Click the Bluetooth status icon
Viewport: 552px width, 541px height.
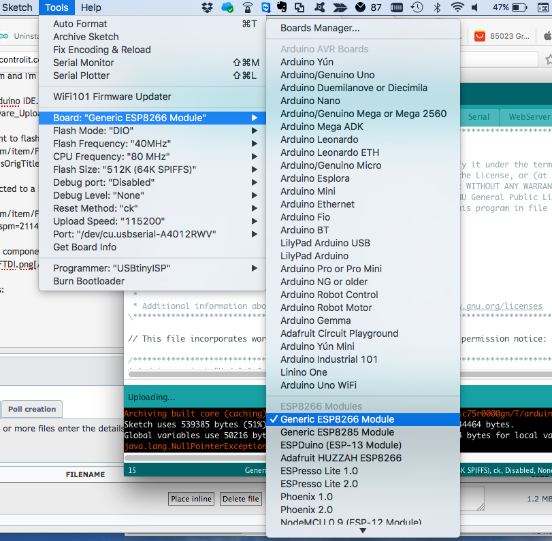pos(438,7)
